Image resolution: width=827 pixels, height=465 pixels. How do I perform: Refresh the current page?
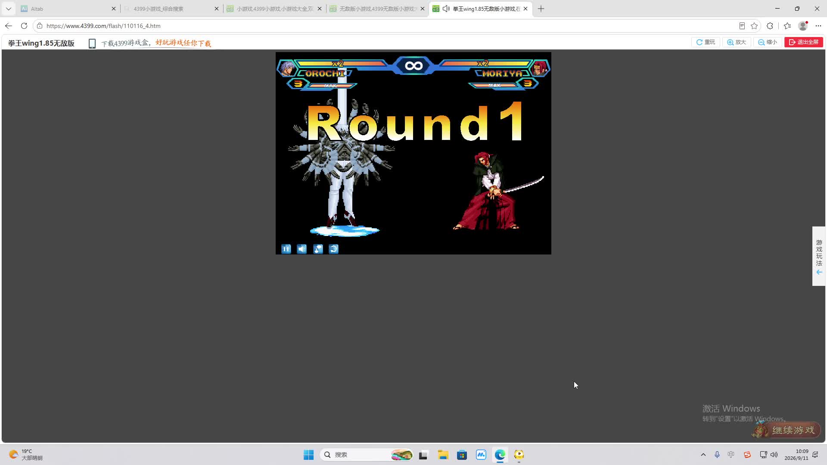click(x=24, y=26)
